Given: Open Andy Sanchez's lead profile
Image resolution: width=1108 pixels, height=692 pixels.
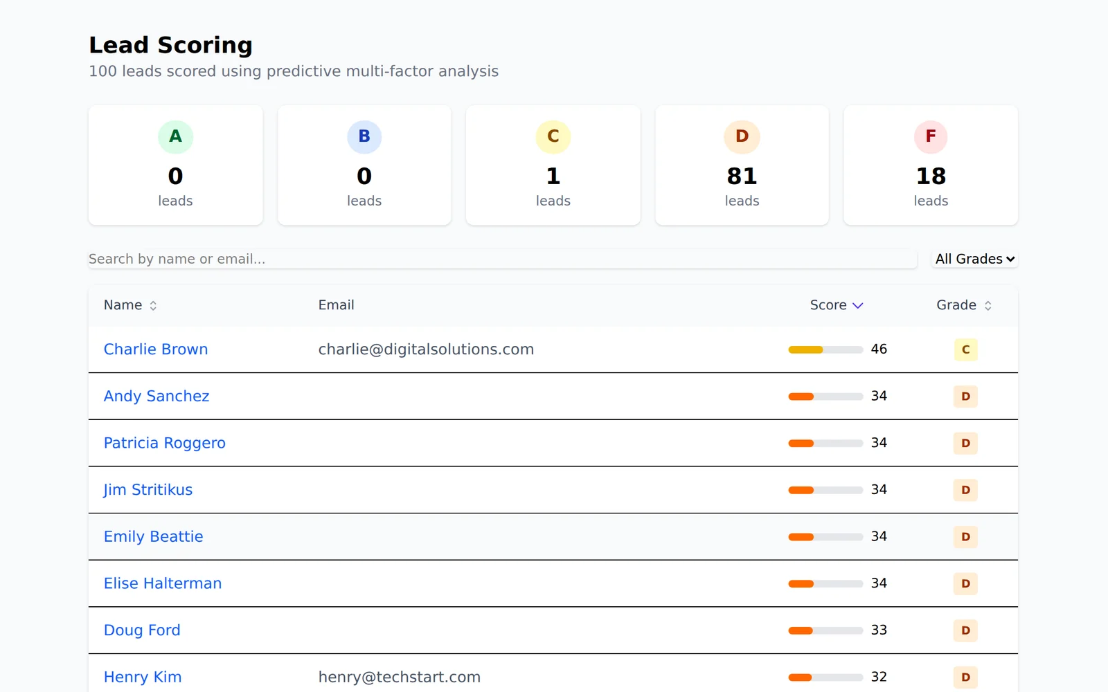Looking at the screenshot, I should tap(157, 396).
